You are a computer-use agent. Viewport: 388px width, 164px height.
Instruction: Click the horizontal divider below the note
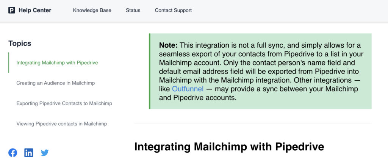click(x=253, y=124)
